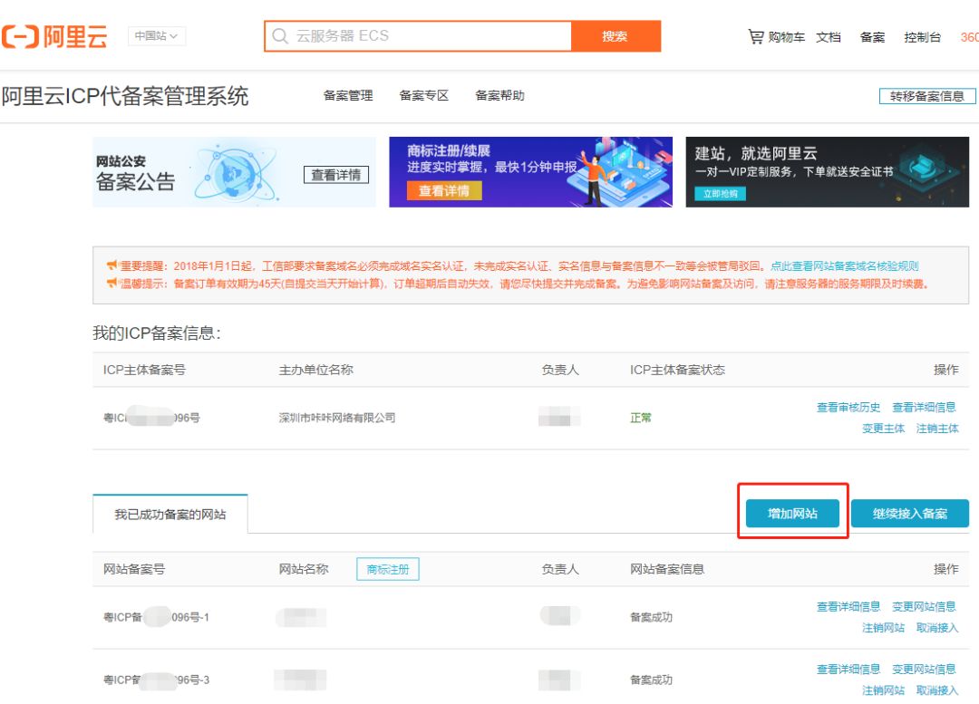Click the orange 搜索 button
979x704 pixels.
616,36
